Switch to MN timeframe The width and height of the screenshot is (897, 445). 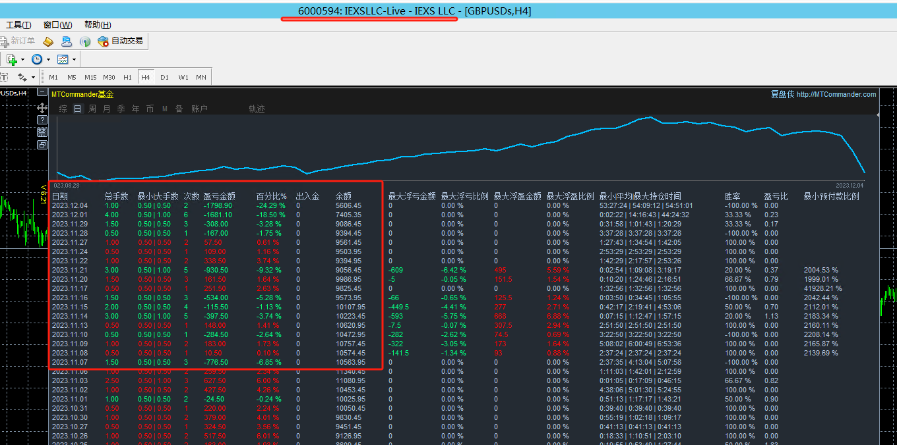point(201,77)
